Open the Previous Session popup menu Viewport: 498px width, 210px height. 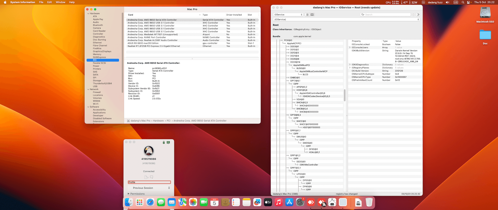(149, 188)
